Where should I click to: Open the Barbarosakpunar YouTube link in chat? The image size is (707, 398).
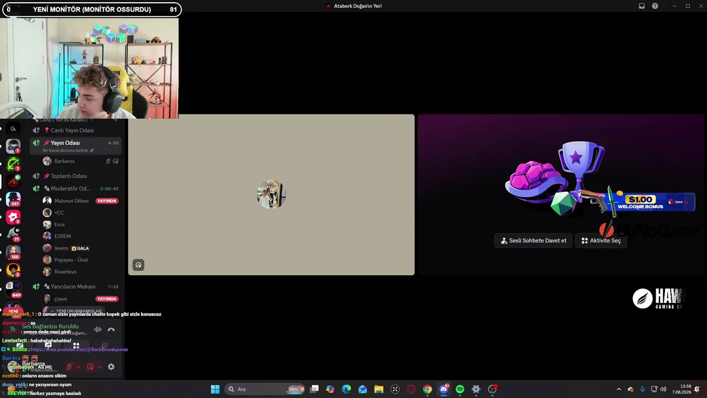(x=79, y=349)
